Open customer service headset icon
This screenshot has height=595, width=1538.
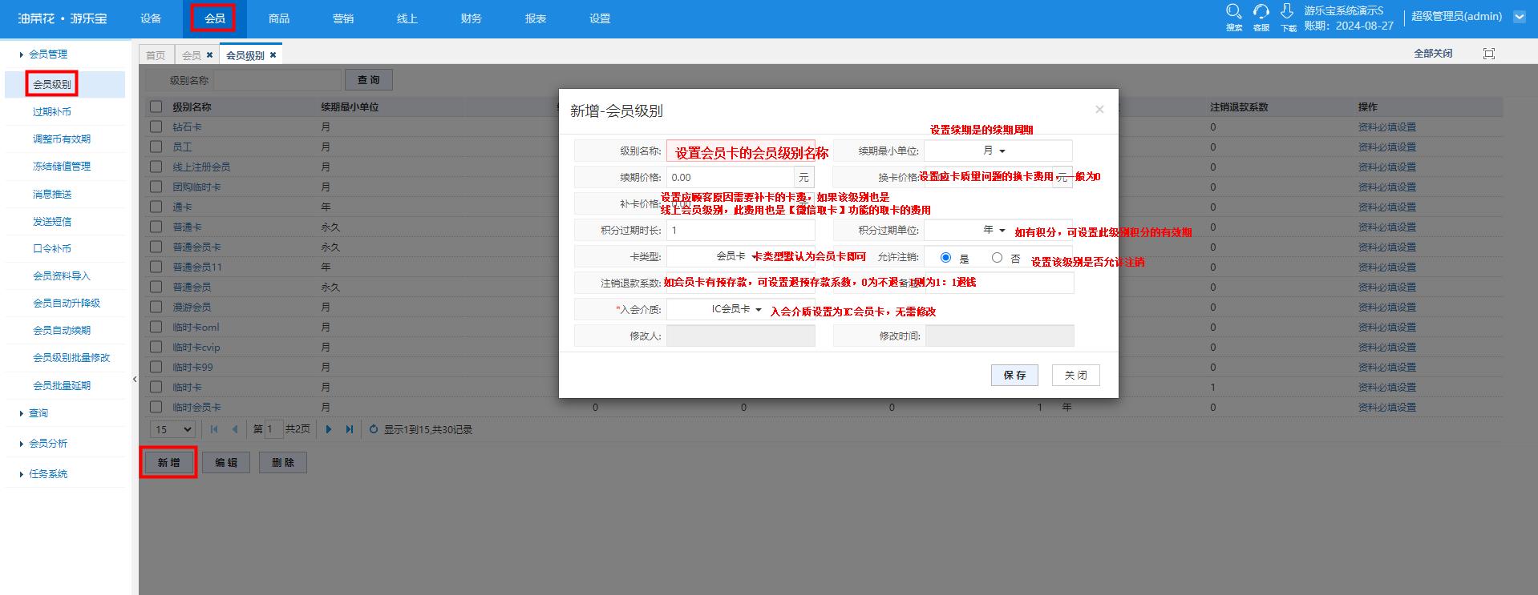1261,11
